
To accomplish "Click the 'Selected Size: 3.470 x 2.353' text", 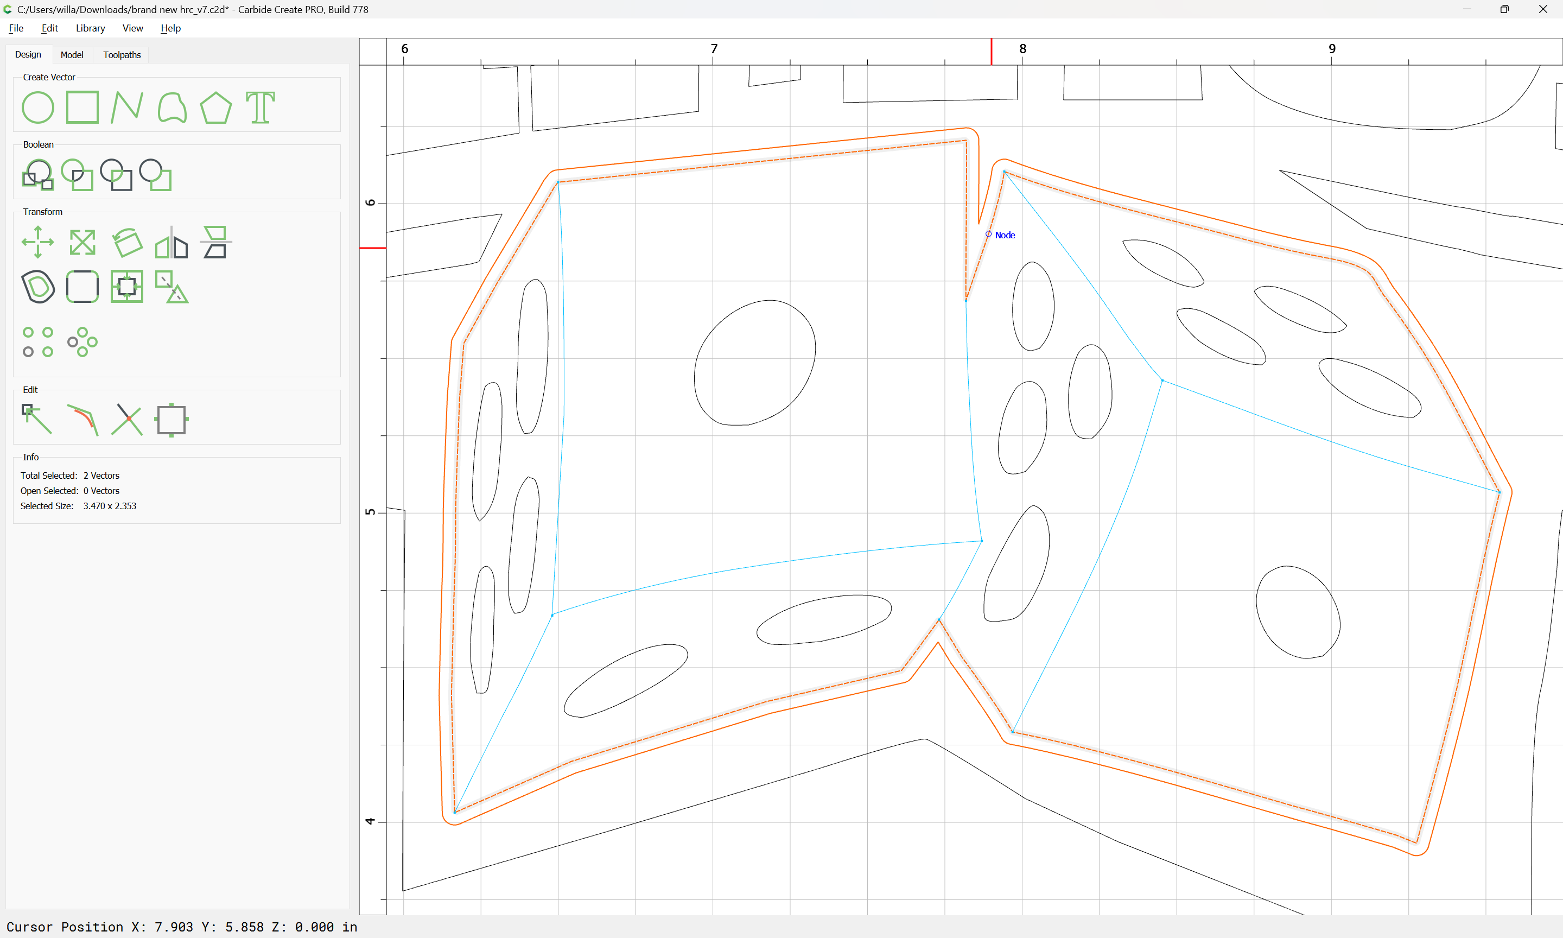I will (78, 506).
